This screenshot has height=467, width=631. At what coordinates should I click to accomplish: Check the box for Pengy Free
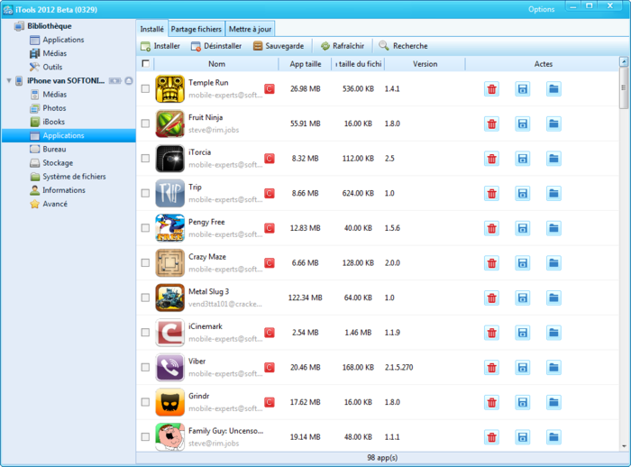pyautogui.click(x=145, y=228)
